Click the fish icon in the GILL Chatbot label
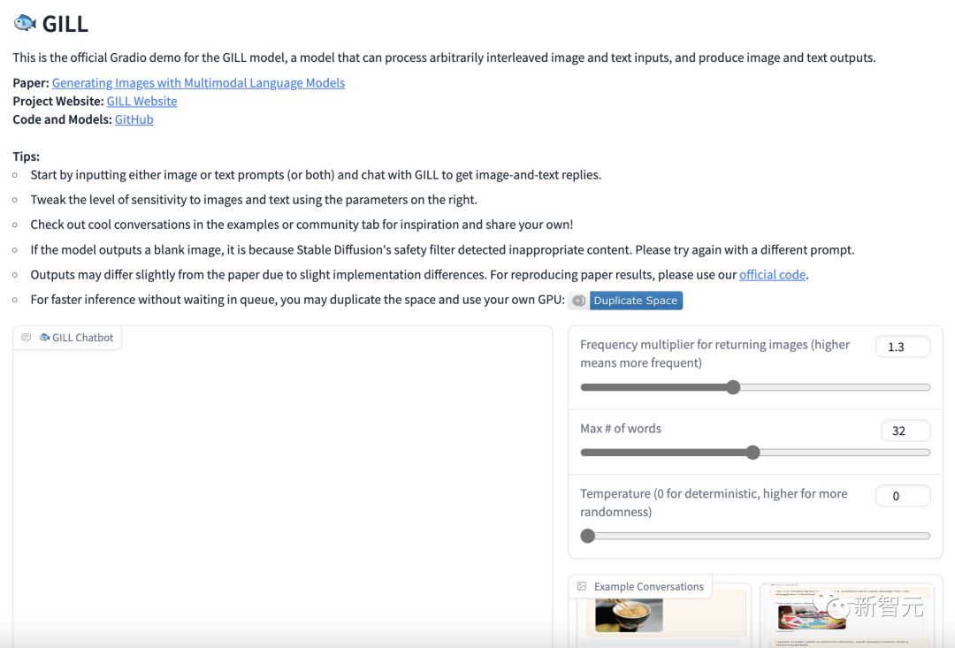The height and width of the screenshot is (648, 955). click(x=44, y=338)
